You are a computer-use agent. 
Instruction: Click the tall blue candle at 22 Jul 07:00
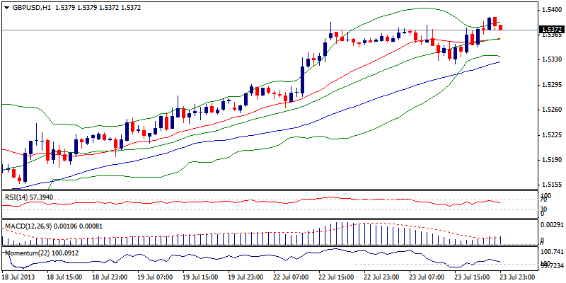coord(302,78)
